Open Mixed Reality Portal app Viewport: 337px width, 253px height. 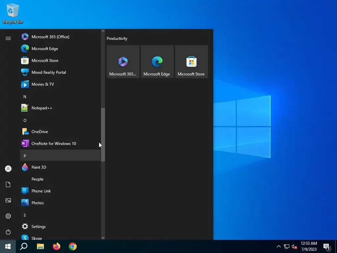(x=61, y=72)
